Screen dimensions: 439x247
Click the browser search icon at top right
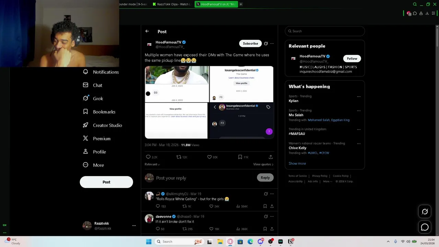pyautogui.click(x=415, y=4)
